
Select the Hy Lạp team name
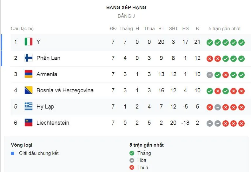[x=45, y=107]
